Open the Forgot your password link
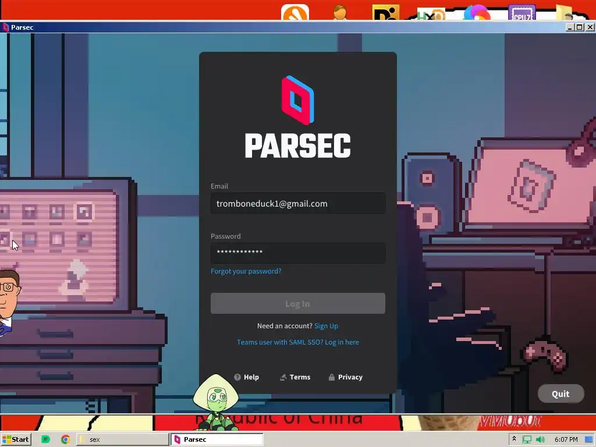Viewport: 596px width, 447px height. pos(246,271)
